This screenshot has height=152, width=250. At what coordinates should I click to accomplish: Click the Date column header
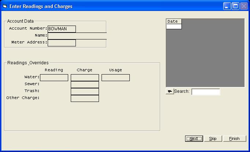click(174, 22)
